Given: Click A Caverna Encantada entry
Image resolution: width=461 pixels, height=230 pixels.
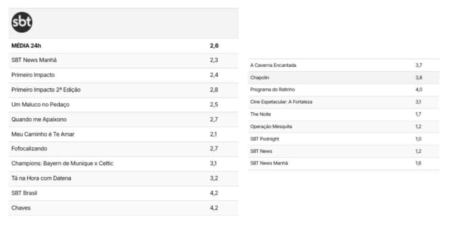Looking at the screenshot, I should click(344, 66).
